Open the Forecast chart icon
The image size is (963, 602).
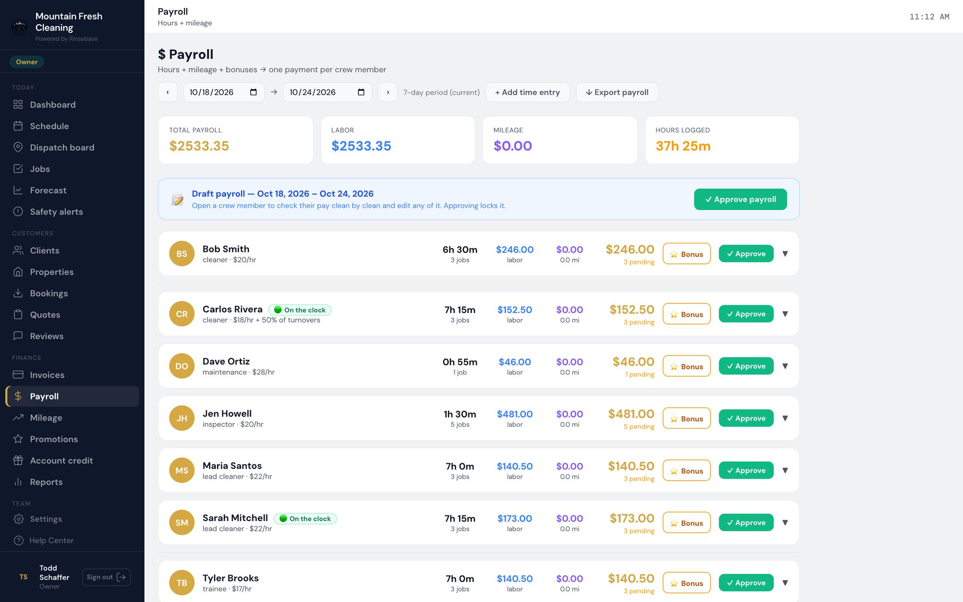coord(18,190)
